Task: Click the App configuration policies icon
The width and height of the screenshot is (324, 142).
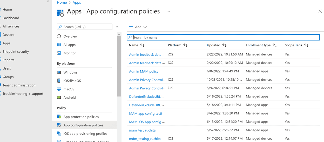Action: click(x=59, y=125)
